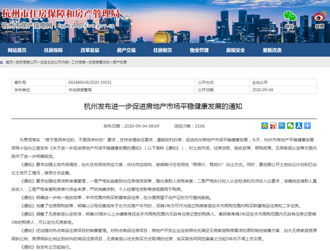Click the 公开日期 label cell

coord(222,90)
